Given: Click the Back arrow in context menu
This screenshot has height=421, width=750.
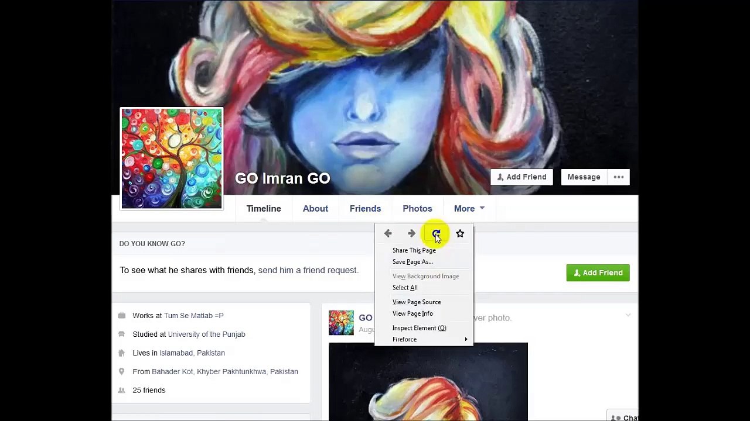Looking at the screenshot, I should [x=388, y=233].
